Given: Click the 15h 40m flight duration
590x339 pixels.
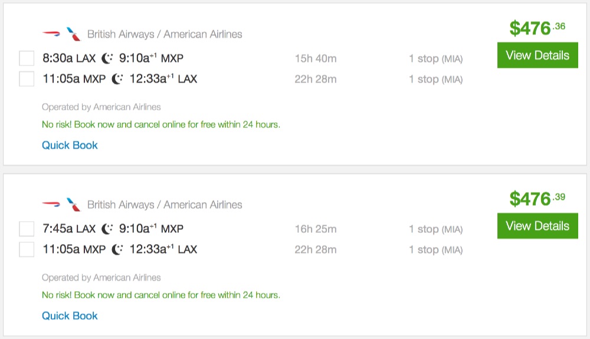Looking at the screenshot, I should [x=316, y=59].
